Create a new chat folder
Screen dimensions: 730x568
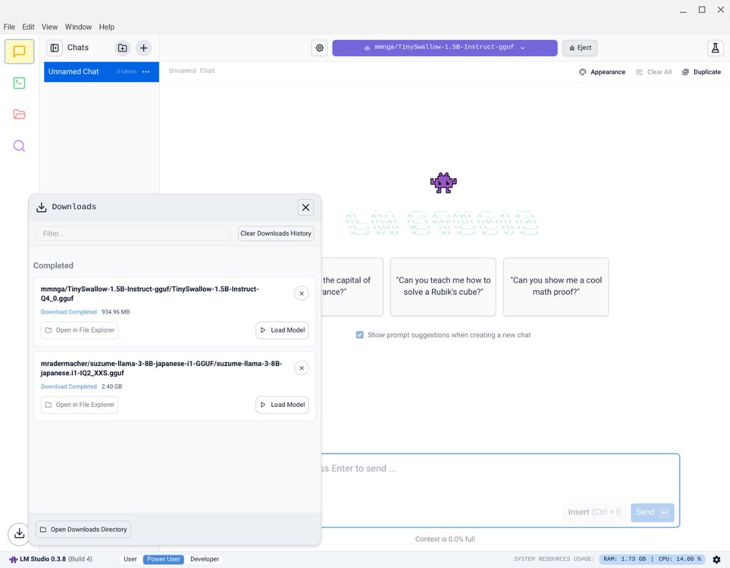coord(122,47)
